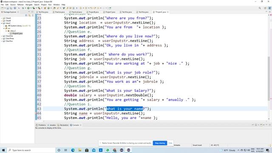Click the Open Type toolbar icon
The width and height of the screenshot is (272, 153).
click(x=54, y=8)
